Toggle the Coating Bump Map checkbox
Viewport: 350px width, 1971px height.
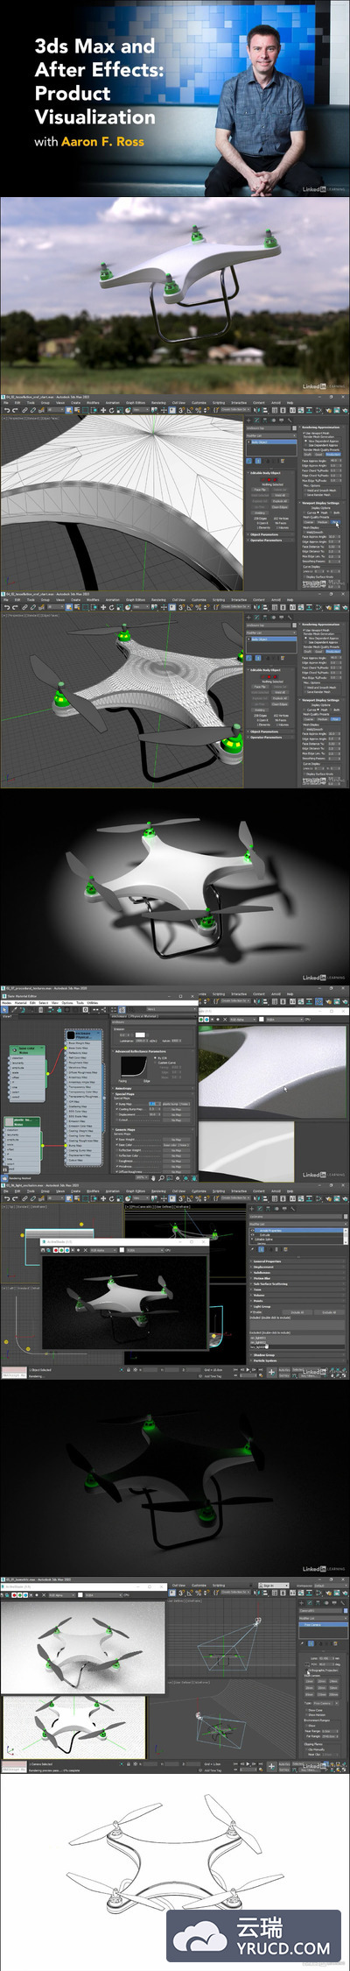point(117,1109)
